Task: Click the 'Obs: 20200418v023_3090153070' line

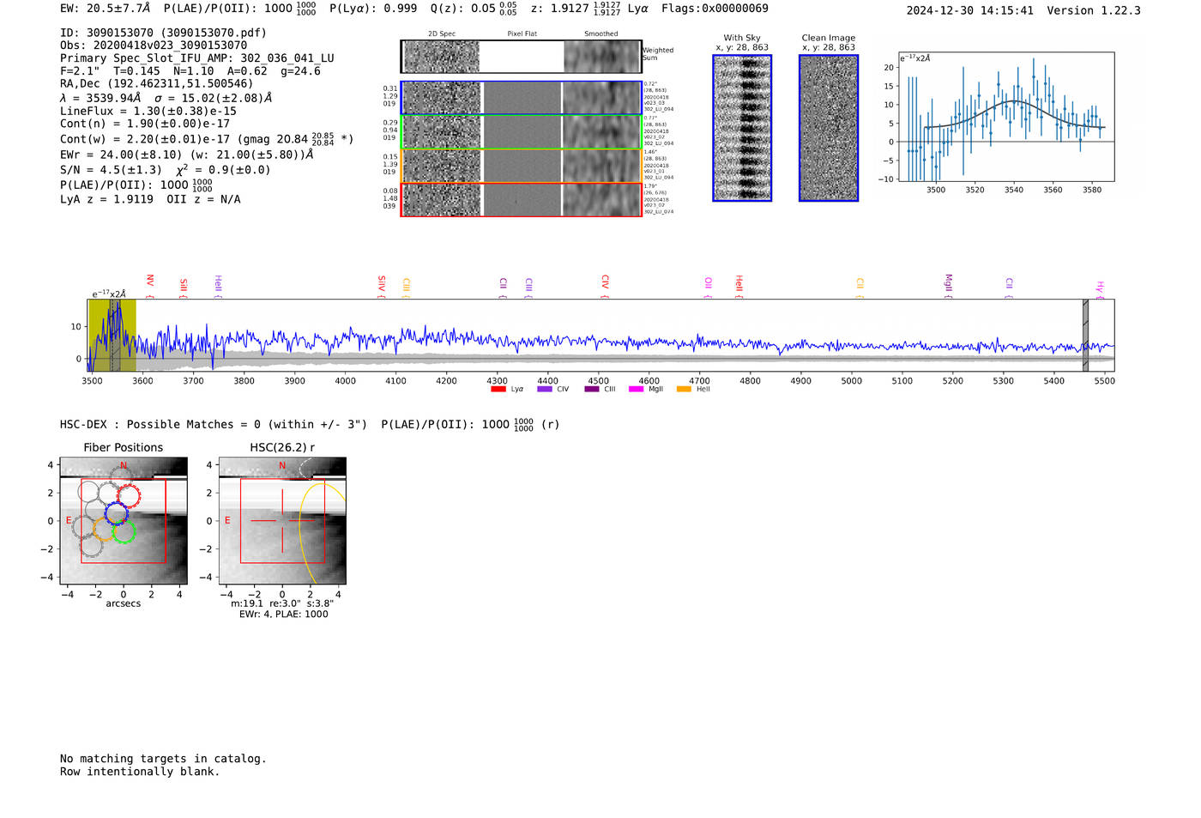Action: coord(154,45)
